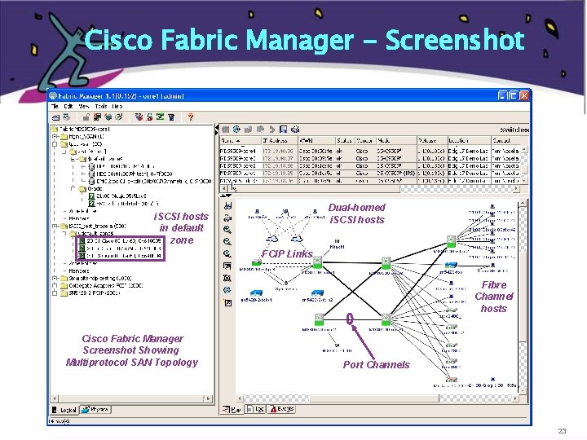Open the Help menu
The height and width of the screenshot is (440, 587).
[117, 106]
